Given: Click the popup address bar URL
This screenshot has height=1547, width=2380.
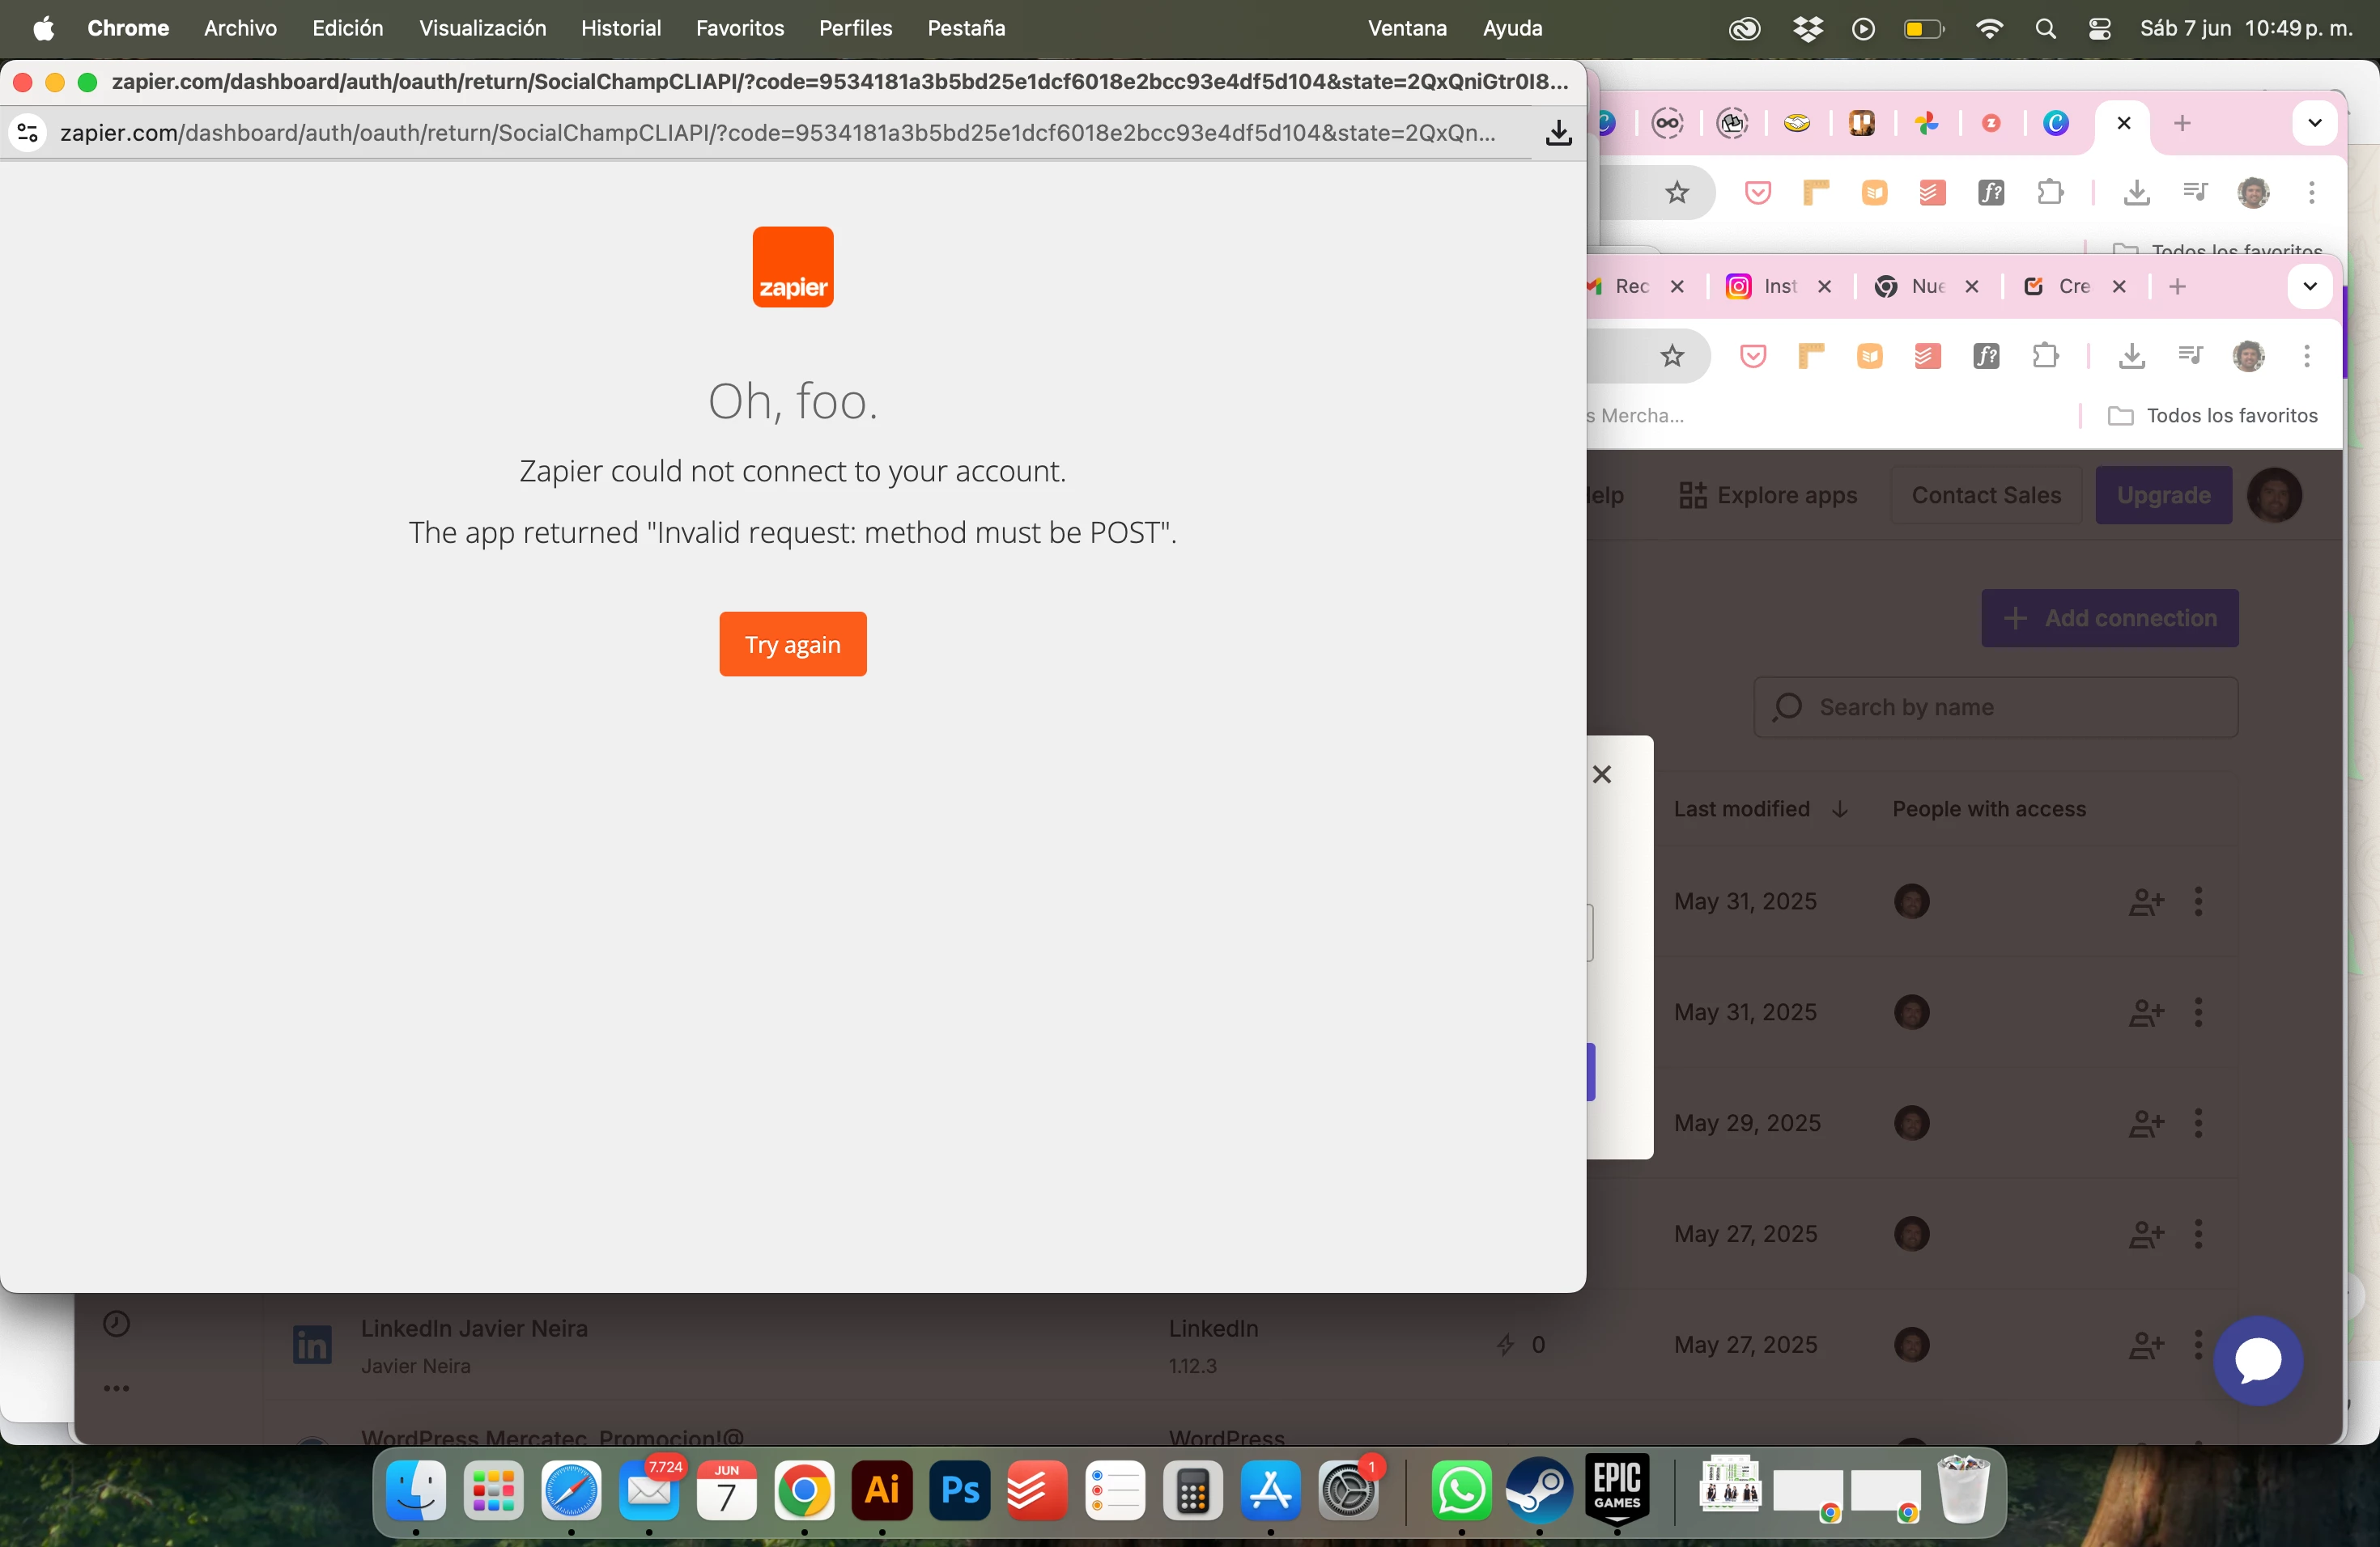Looking at the screenshot, I should point(777,133).
